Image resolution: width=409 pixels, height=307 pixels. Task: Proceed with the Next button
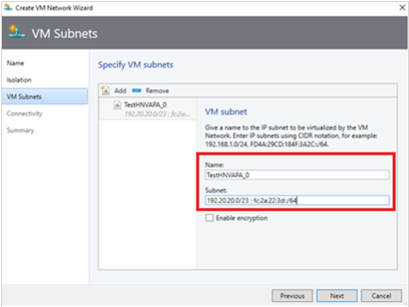(x=337, y=295)
